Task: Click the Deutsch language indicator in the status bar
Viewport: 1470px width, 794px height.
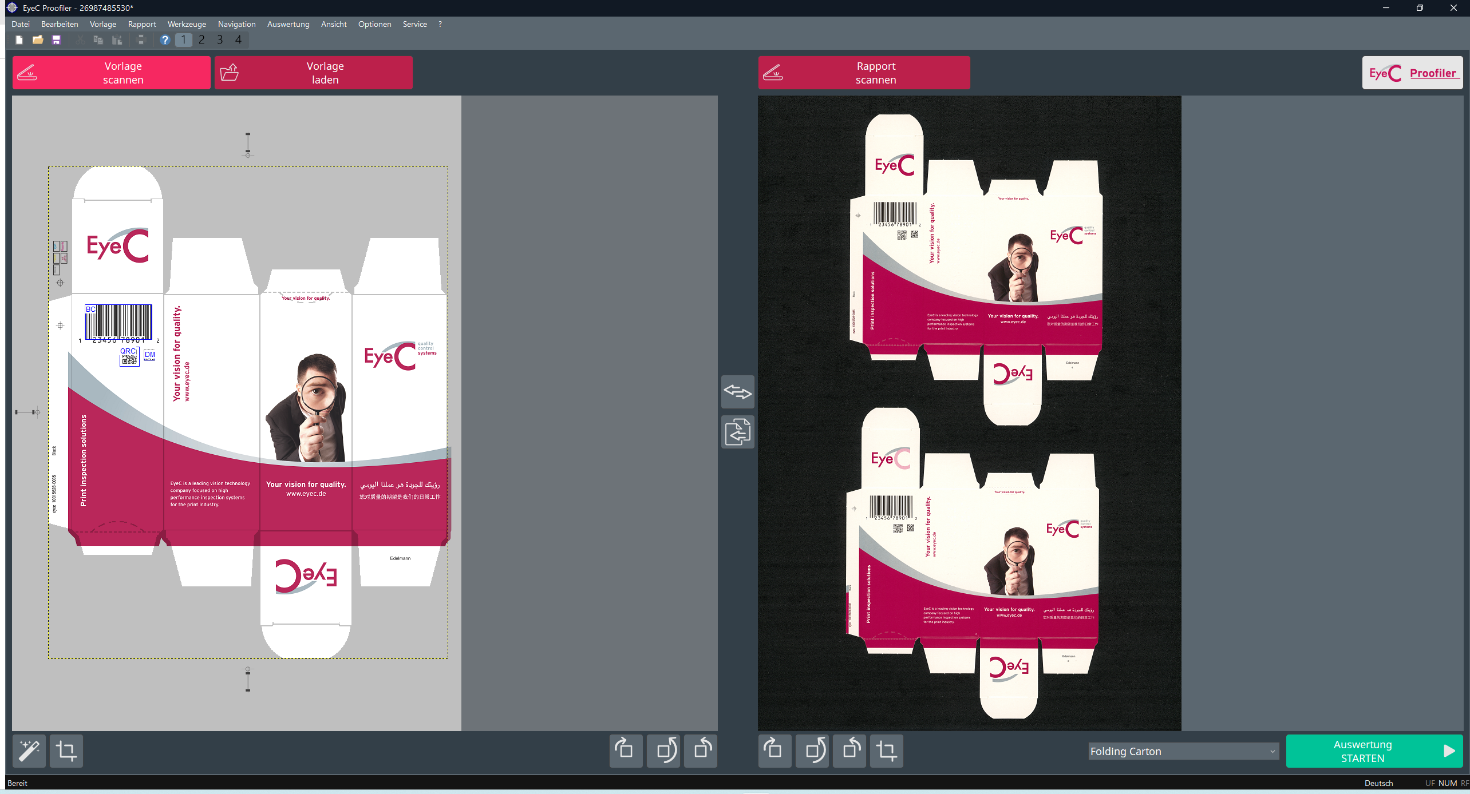Action: (1378, 783)
